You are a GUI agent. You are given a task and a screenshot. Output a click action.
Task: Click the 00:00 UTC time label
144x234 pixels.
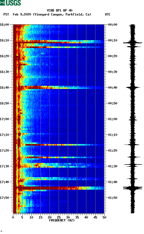pos(113,24)
